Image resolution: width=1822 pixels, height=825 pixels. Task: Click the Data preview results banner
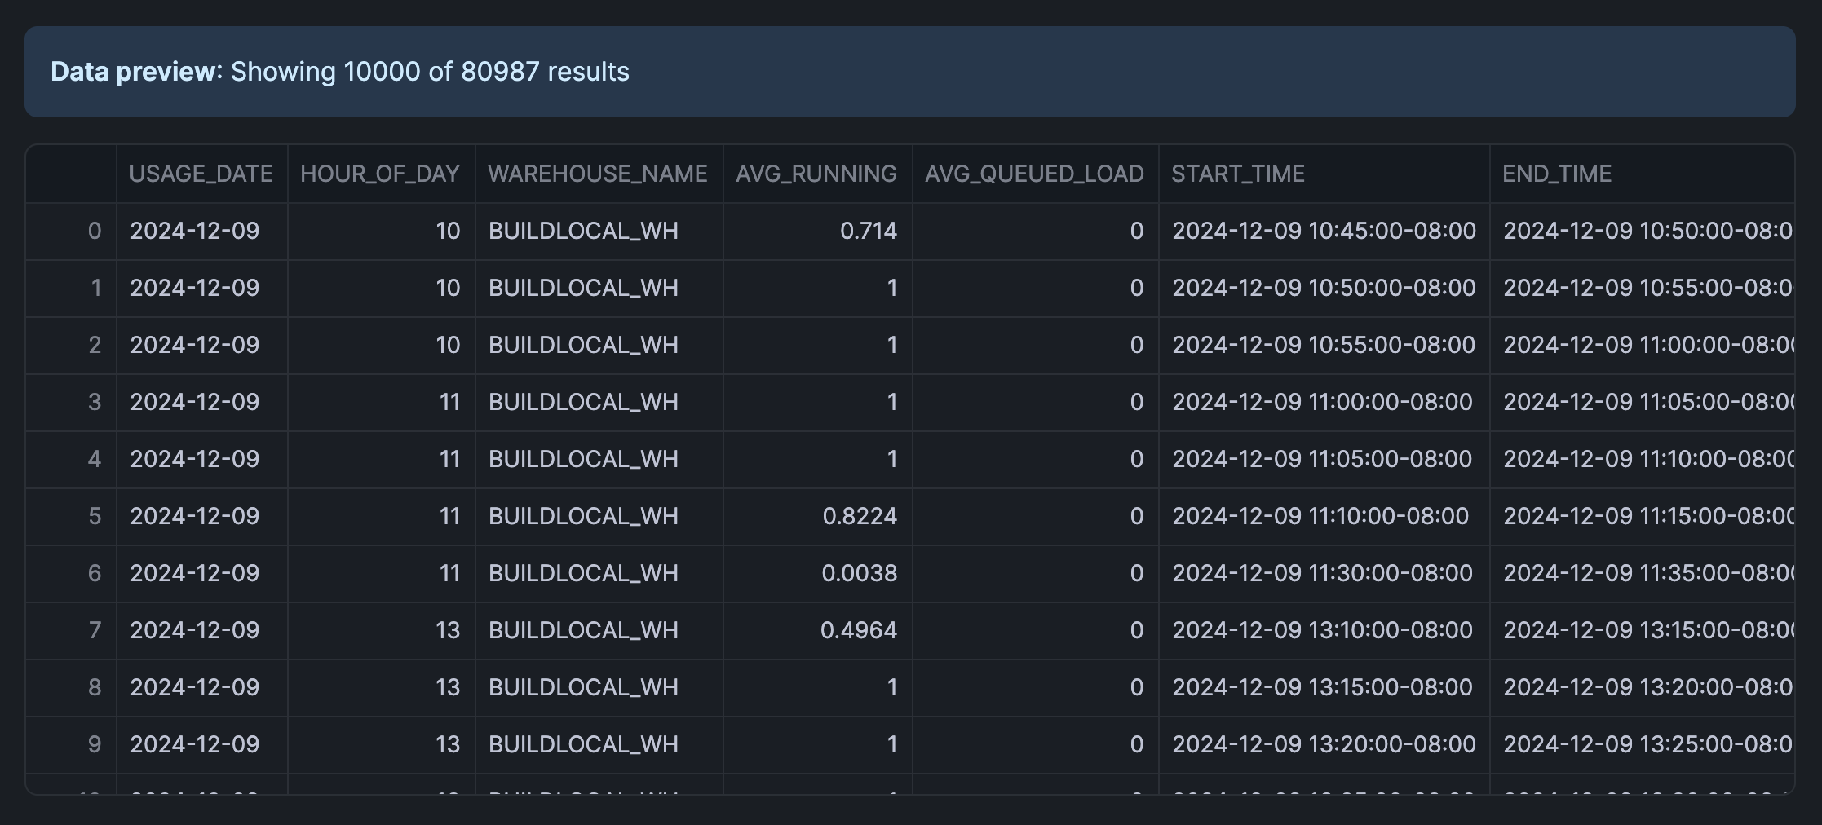pyautogui.click(x=909, y=72)
